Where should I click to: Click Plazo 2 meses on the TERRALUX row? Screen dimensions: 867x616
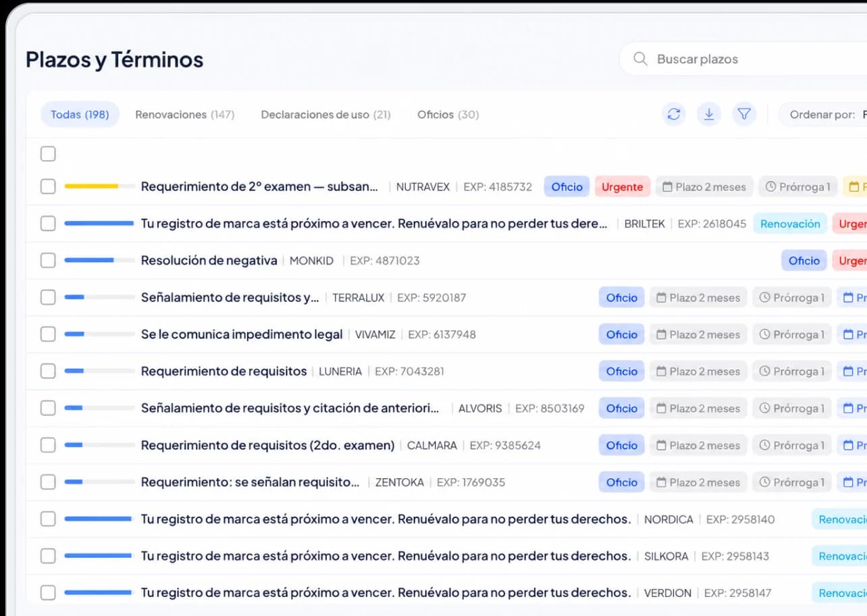(698, 298)
